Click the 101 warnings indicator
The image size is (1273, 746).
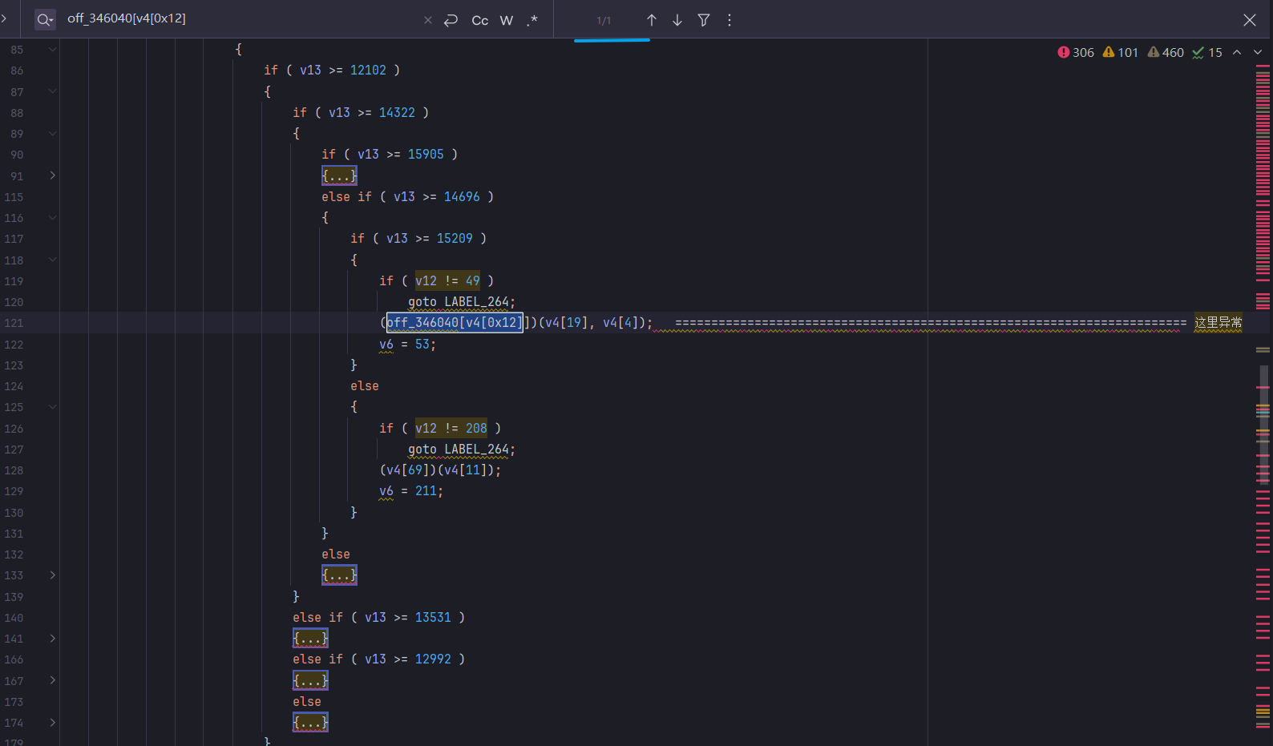pyautogui.click(x=1120, y=52)
